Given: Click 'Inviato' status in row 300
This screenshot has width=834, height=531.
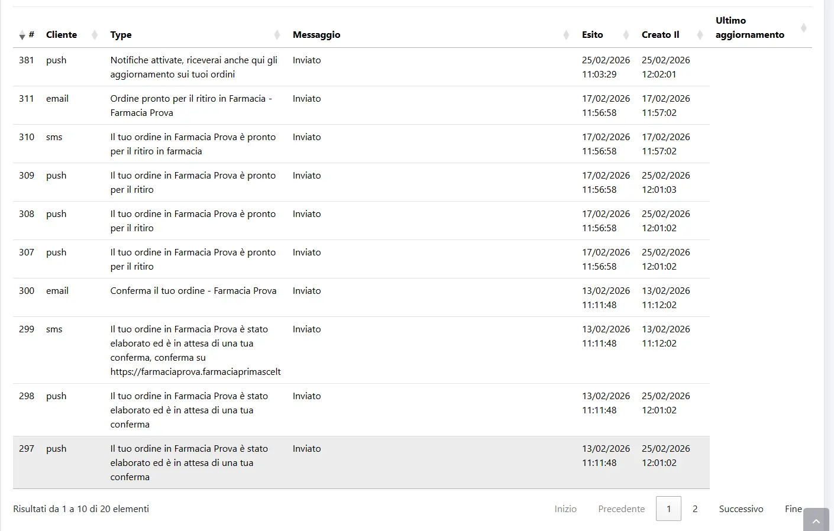Looking at the screenshot, I should tap(307, 291).
